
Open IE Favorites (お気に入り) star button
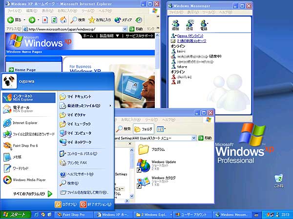(100, 20)
